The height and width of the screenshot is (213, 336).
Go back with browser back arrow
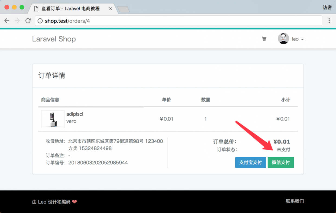click(x=7, y=21)
